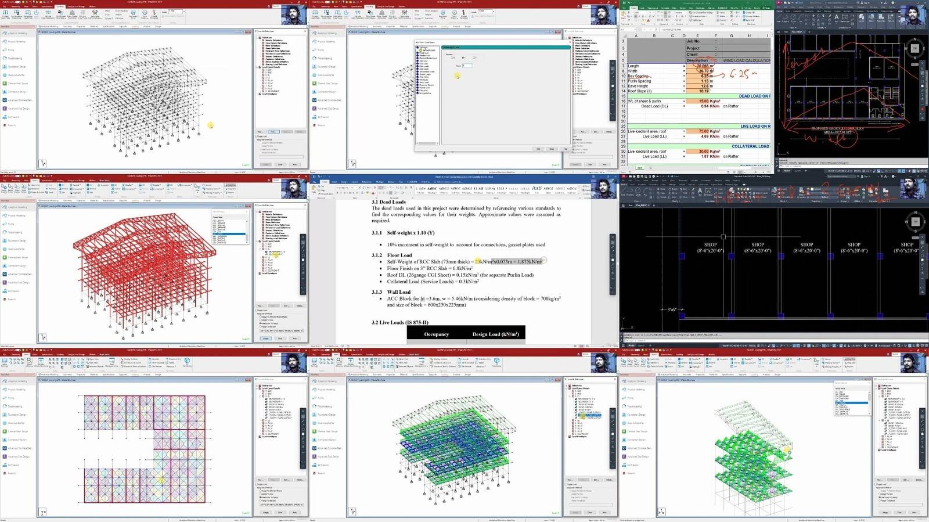This screenshot has width=929, height=522.
Task: Choose the Y direction radio in the selfweight dialog
Action: [x=463, y=58]
